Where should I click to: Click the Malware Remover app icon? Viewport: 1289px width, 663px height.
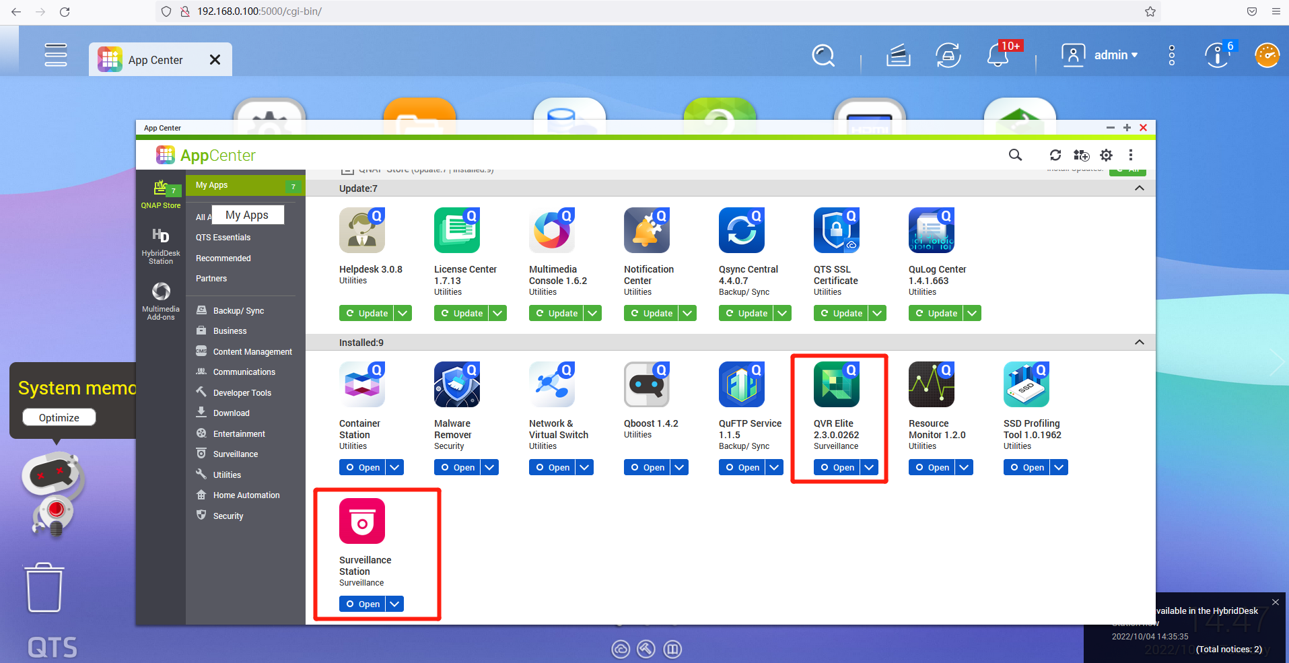click(457, 384)
